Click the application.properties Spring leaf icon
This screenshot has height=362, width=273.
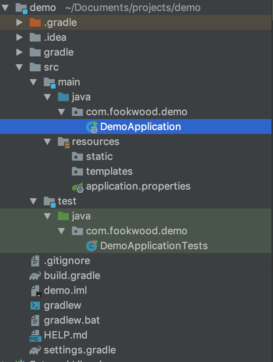click(x=78, y=186)
